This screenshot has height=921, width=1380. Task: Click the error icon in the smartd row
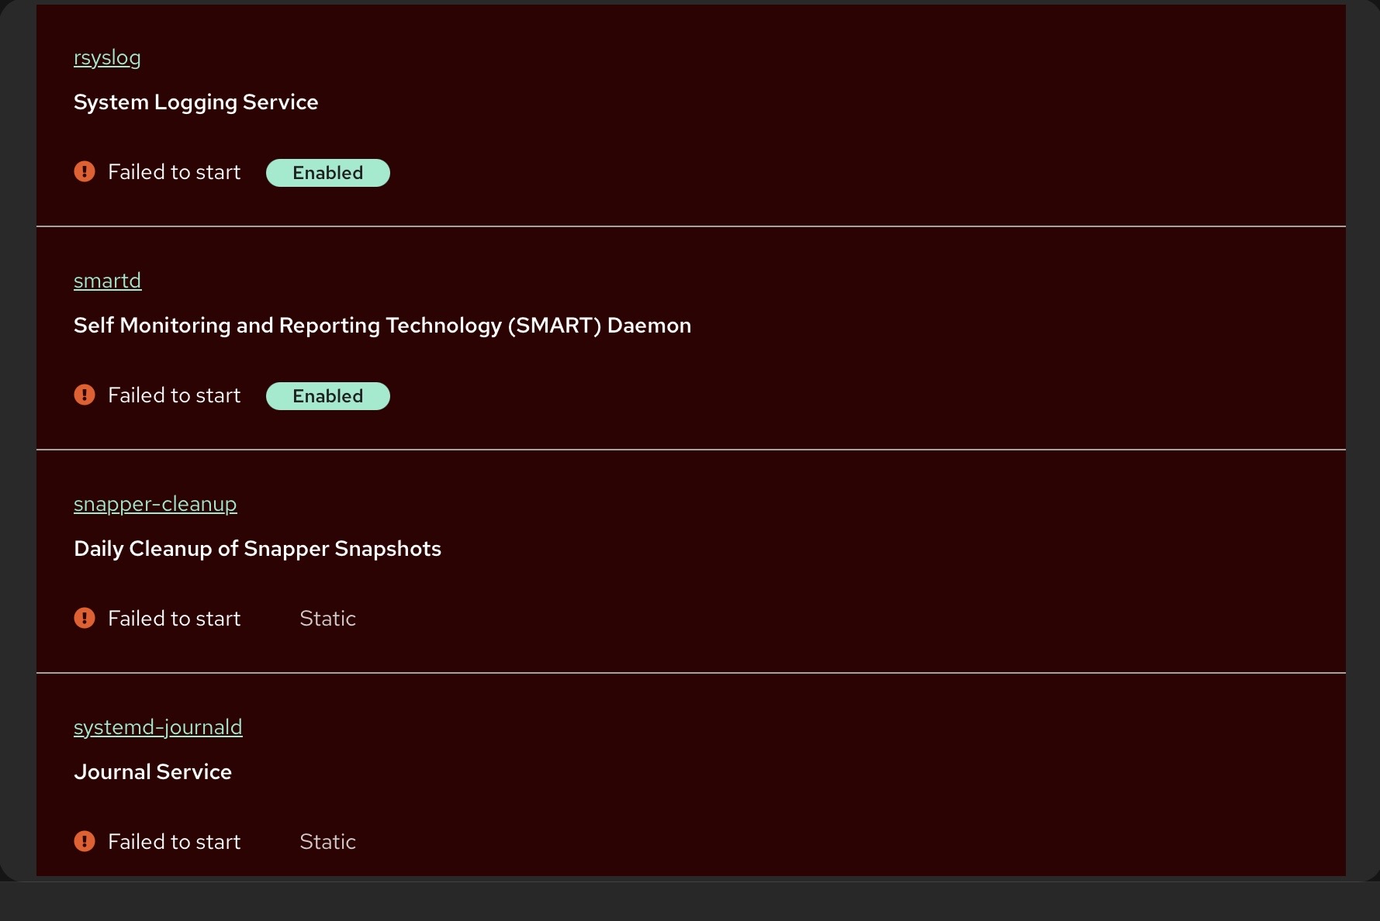(85, 395)
